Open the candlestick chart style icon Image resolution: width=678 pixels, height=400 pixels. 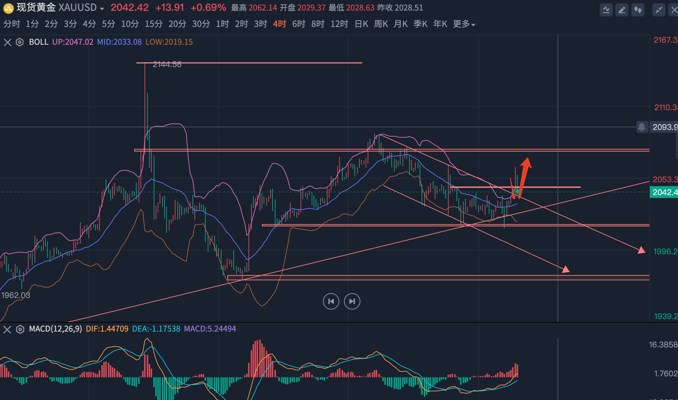pos(638,10)
